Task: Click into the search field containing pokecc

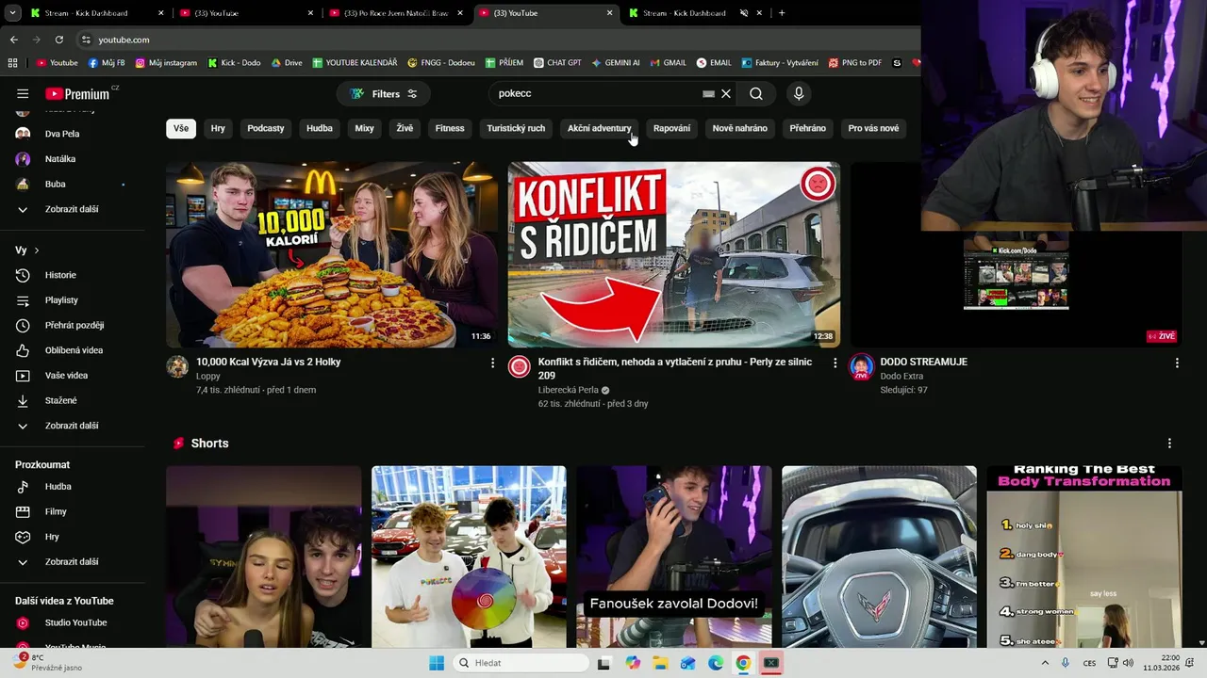Action: (x=596, y=93)
